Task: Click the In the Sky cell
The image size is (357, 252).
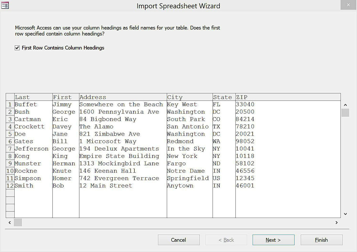Action: coord(190,149)
